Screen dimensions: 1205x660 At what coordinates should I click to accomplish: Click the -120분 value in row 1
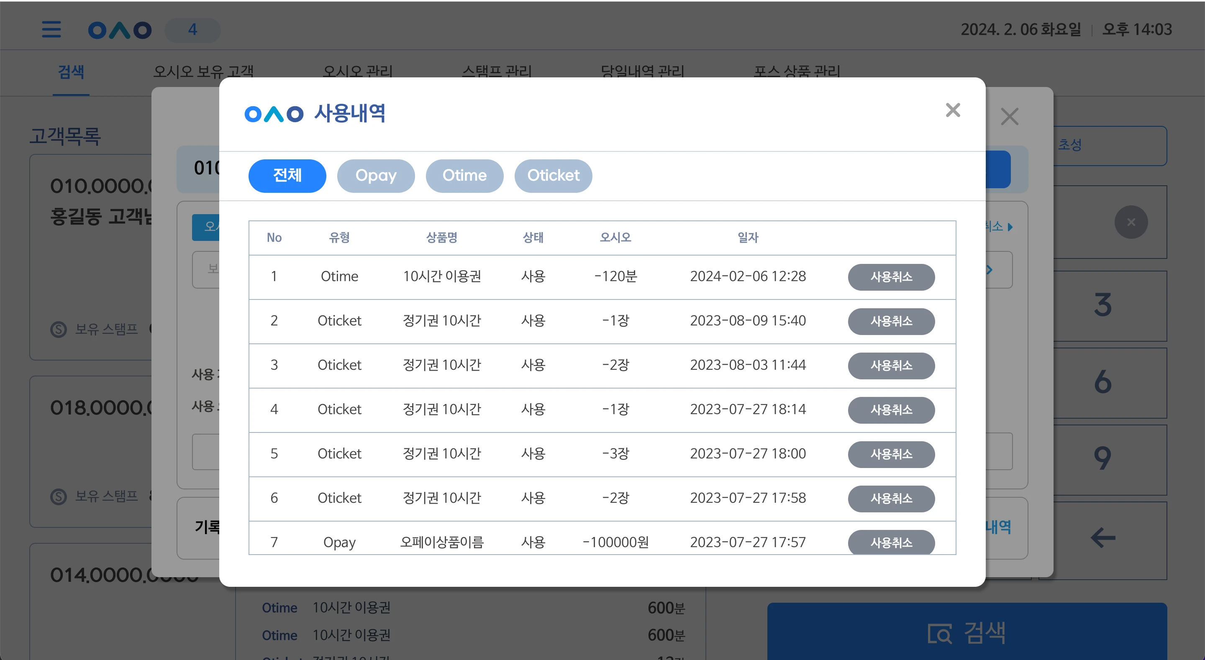615,276
